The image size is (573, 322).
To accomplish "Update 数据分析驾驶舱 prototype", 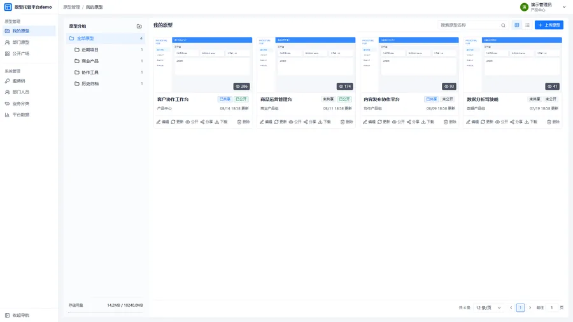I will [487, 122].
